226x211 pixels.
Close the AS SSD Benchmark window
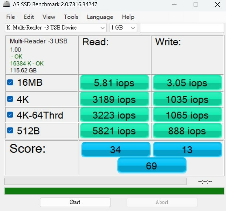218,4
